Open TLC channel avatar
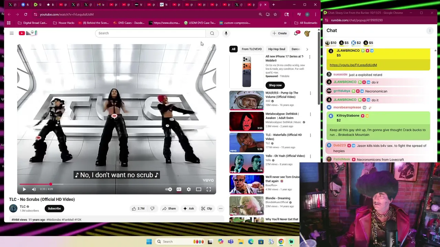Viewport: 440px width, 247px height. click(x=13, y=208)
